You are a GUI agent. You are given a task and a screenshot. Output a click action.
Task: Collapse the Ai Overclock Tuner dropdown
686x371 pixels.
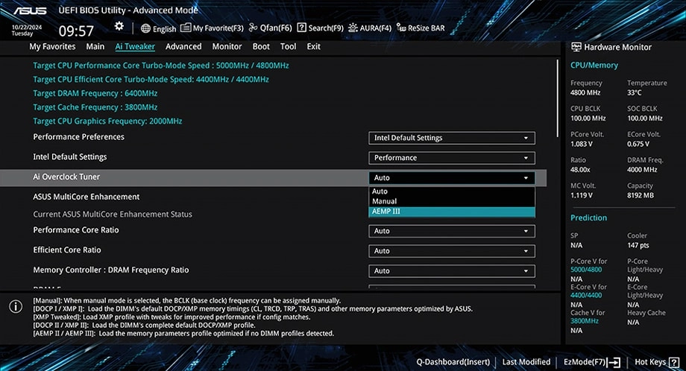click(x=452, y=178)
